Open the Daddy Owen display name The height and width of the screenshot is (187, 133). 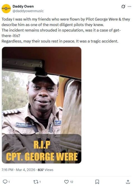[x=23, y=6]
